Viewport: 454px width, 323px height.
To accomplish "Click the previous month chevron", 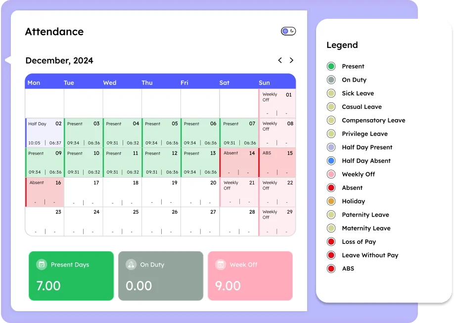I will click(280, 60).
